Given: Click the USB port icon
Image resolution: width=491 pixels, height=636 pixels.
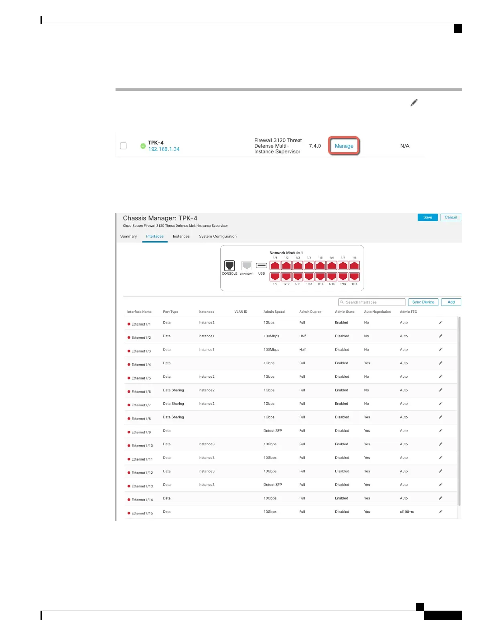Looking at the screenshot, I should pos(262,265).
